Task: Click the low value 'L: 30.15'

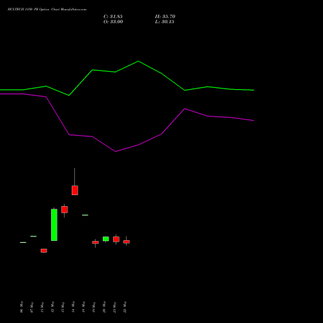Action: [165, 22]
